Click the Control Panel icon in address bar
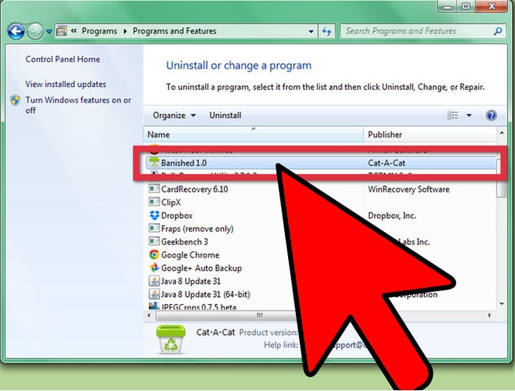Screen dimensions: 515x391 click(x=61, y=31)
